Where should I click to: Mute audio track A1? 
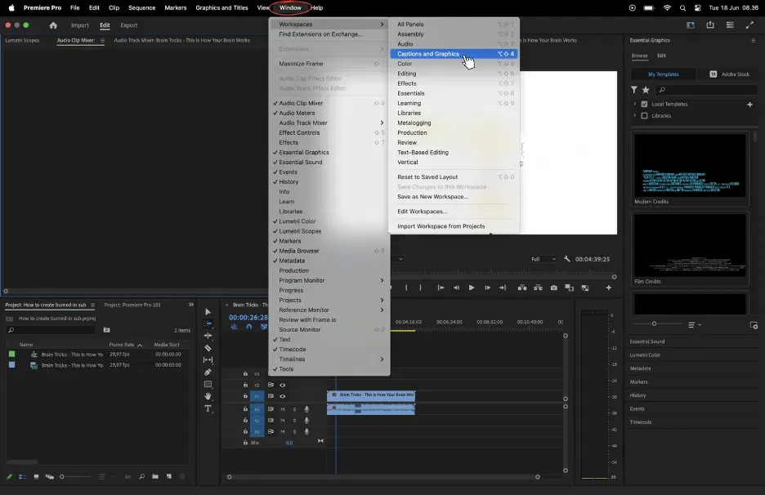point(283,409)
